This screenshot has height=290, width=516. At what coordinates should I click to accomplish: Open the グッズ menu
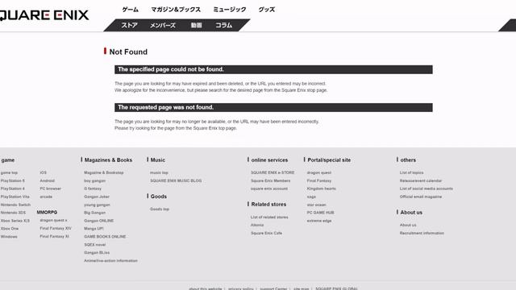click(x=267, y=10)
